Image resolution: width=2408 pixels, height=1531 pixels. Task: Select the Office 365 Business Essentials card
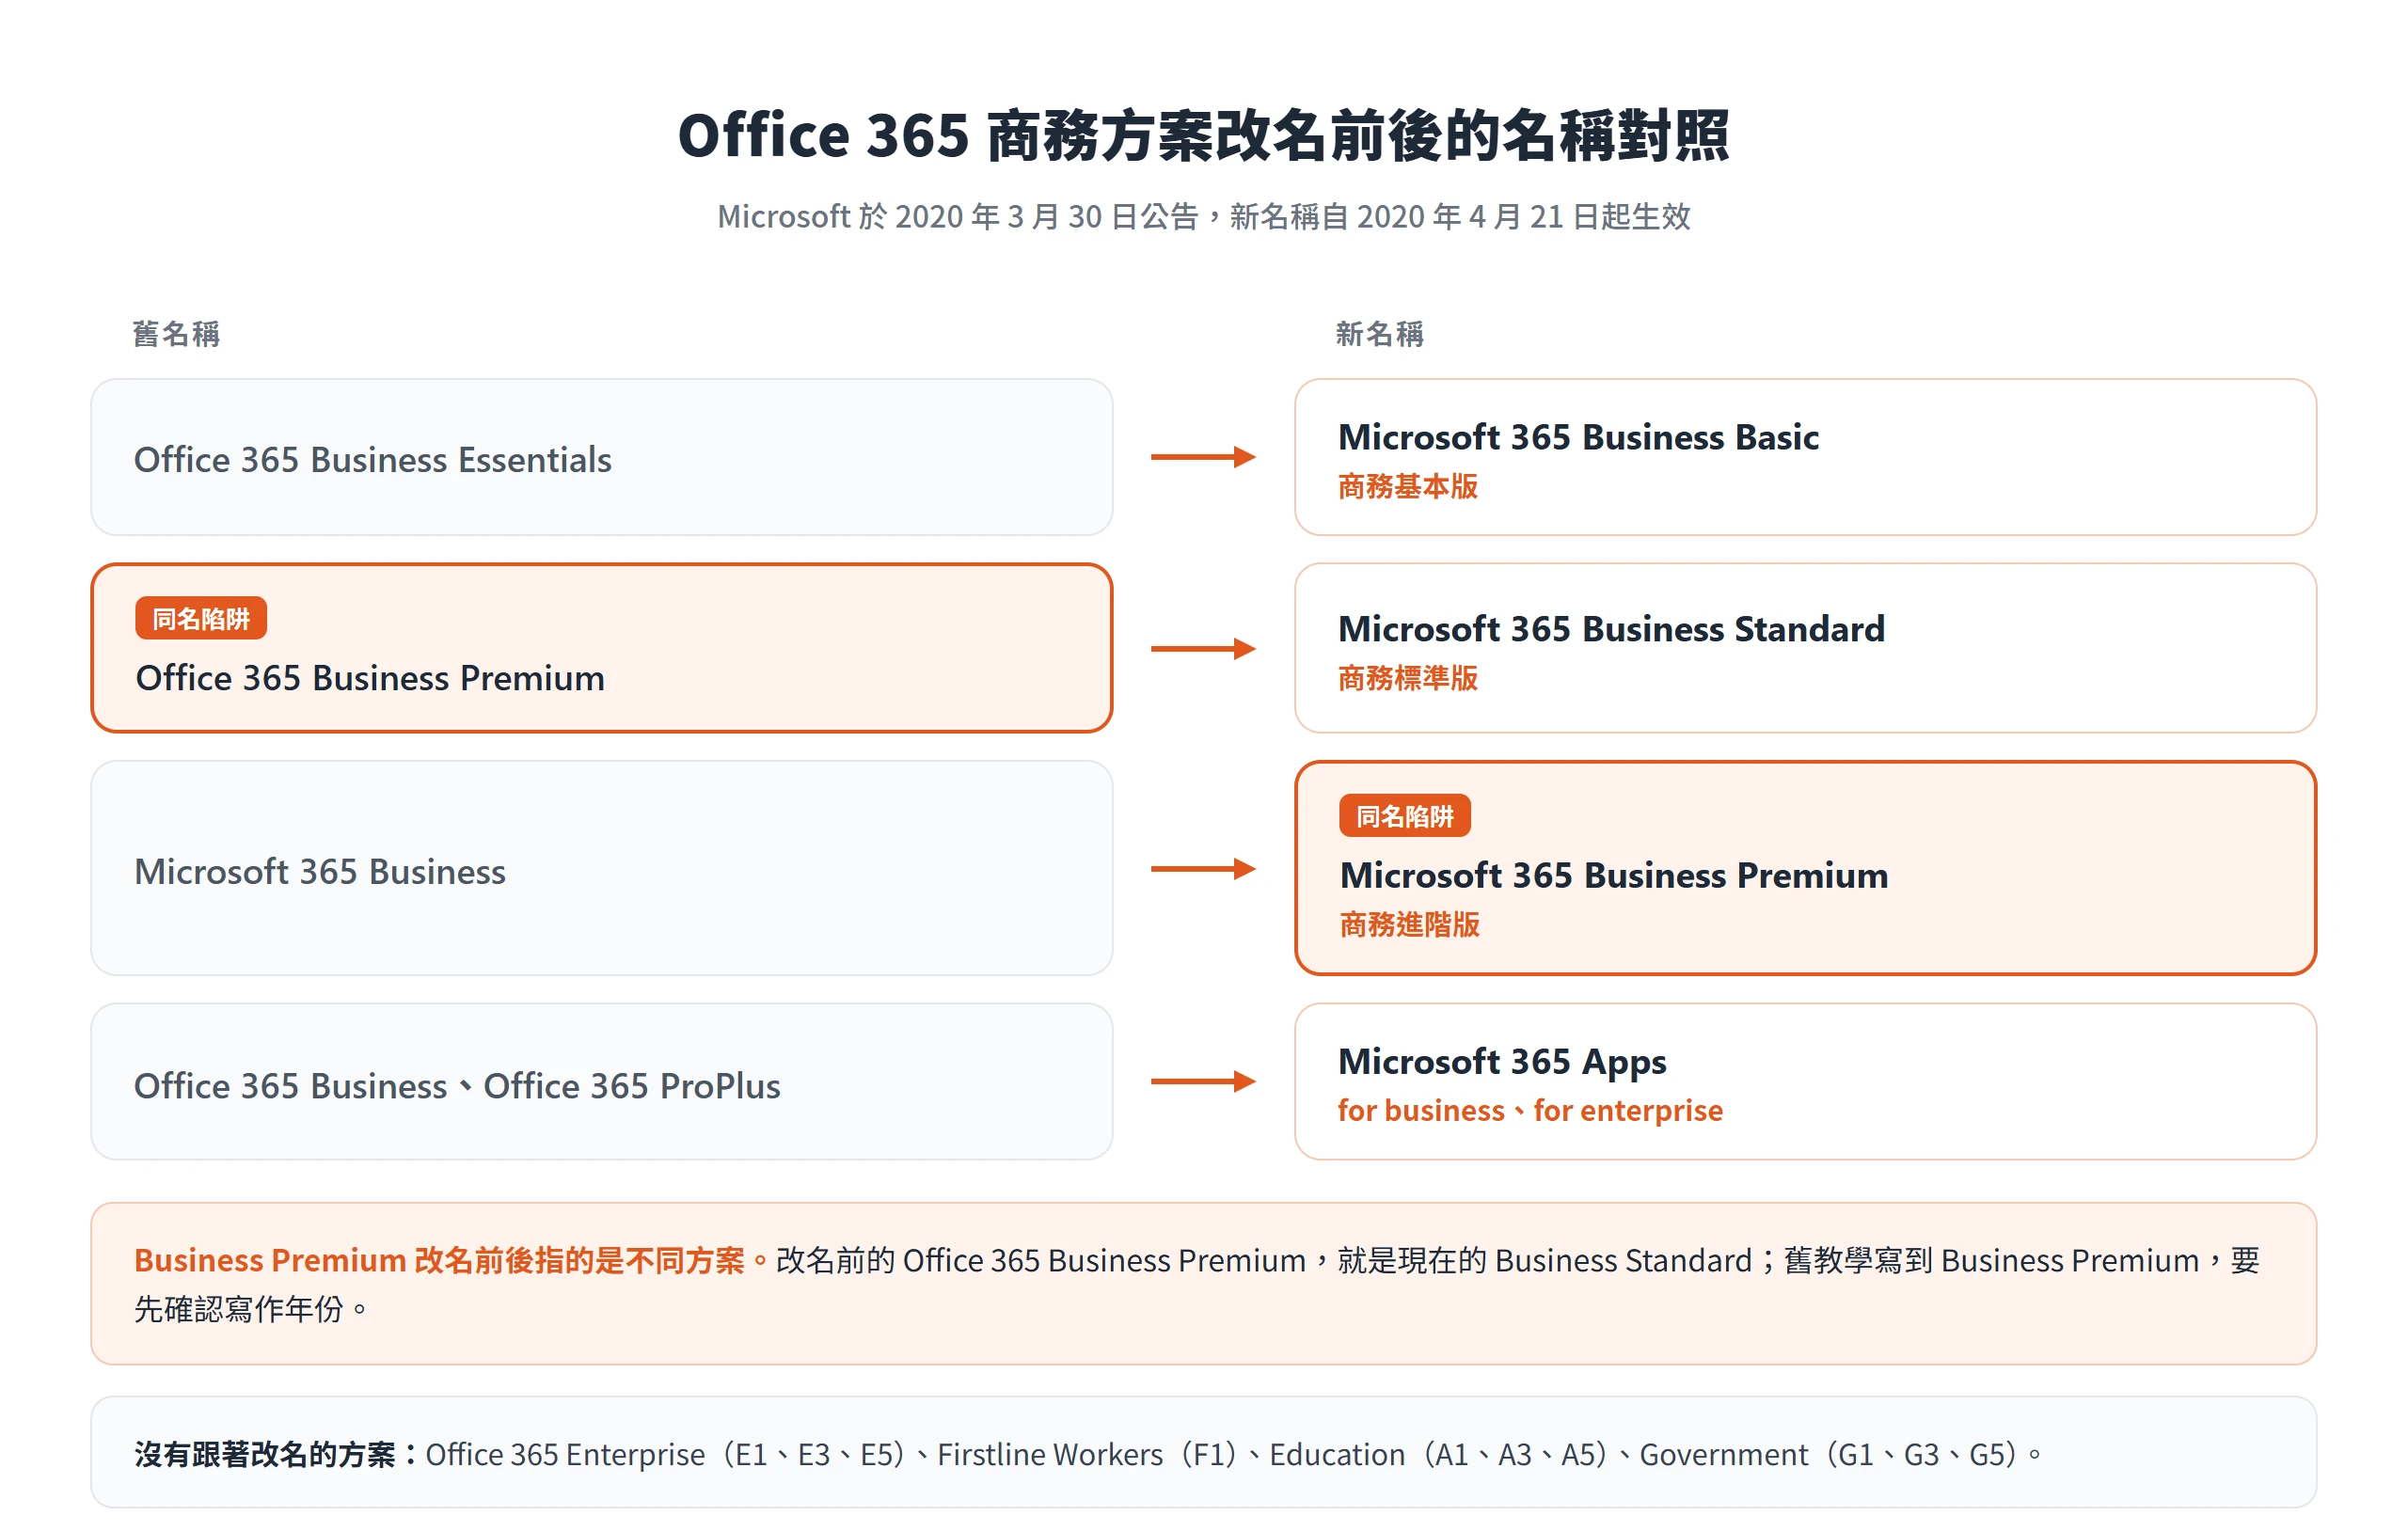[x=601, y=457]
